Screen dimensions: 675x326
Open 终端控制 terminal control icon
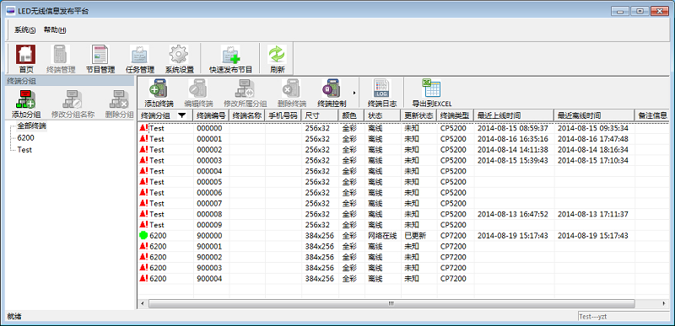coord(332,88)
